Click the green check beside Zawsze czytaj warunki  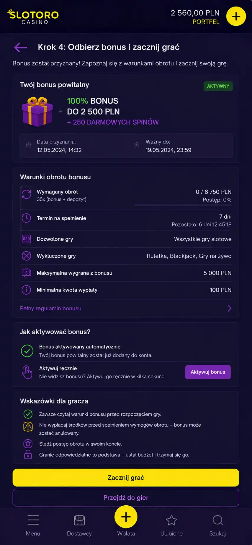tap(28, 414)
